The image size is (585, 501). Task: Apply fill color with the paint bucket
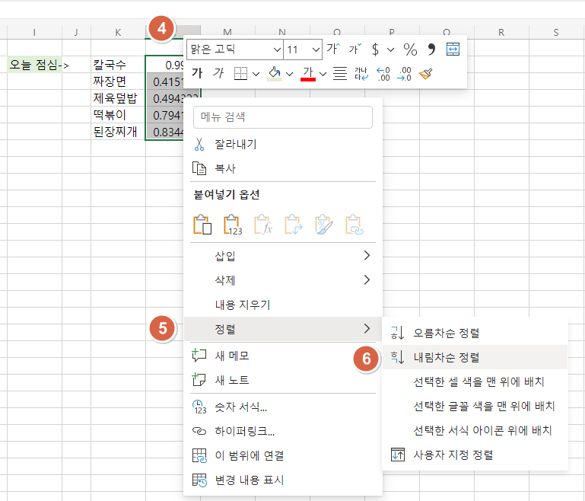pos(275,73)
